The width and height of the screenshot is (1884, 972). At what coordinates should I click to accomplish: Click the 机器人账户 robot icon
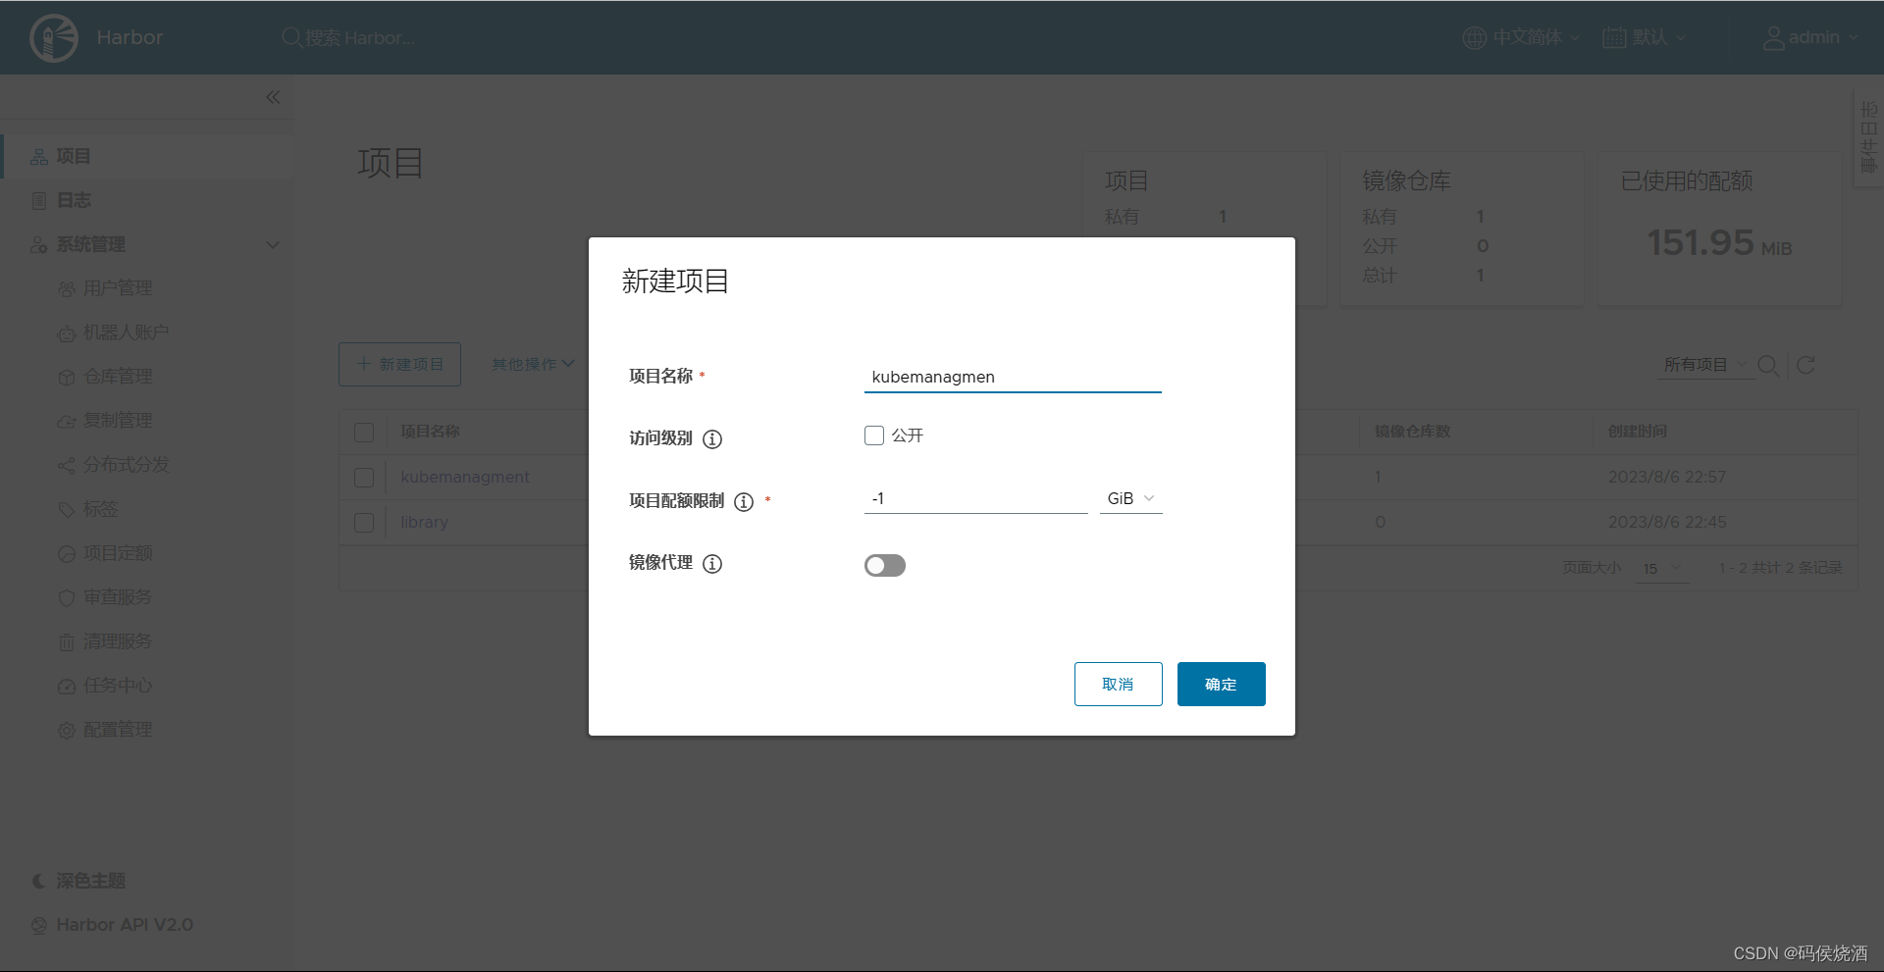[x=66, y=333]
